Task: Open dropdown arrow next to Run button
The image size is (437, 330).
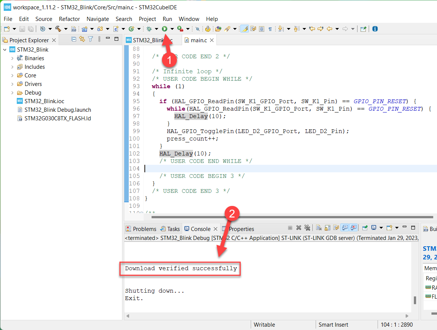Action: click(x=172, y=29)
